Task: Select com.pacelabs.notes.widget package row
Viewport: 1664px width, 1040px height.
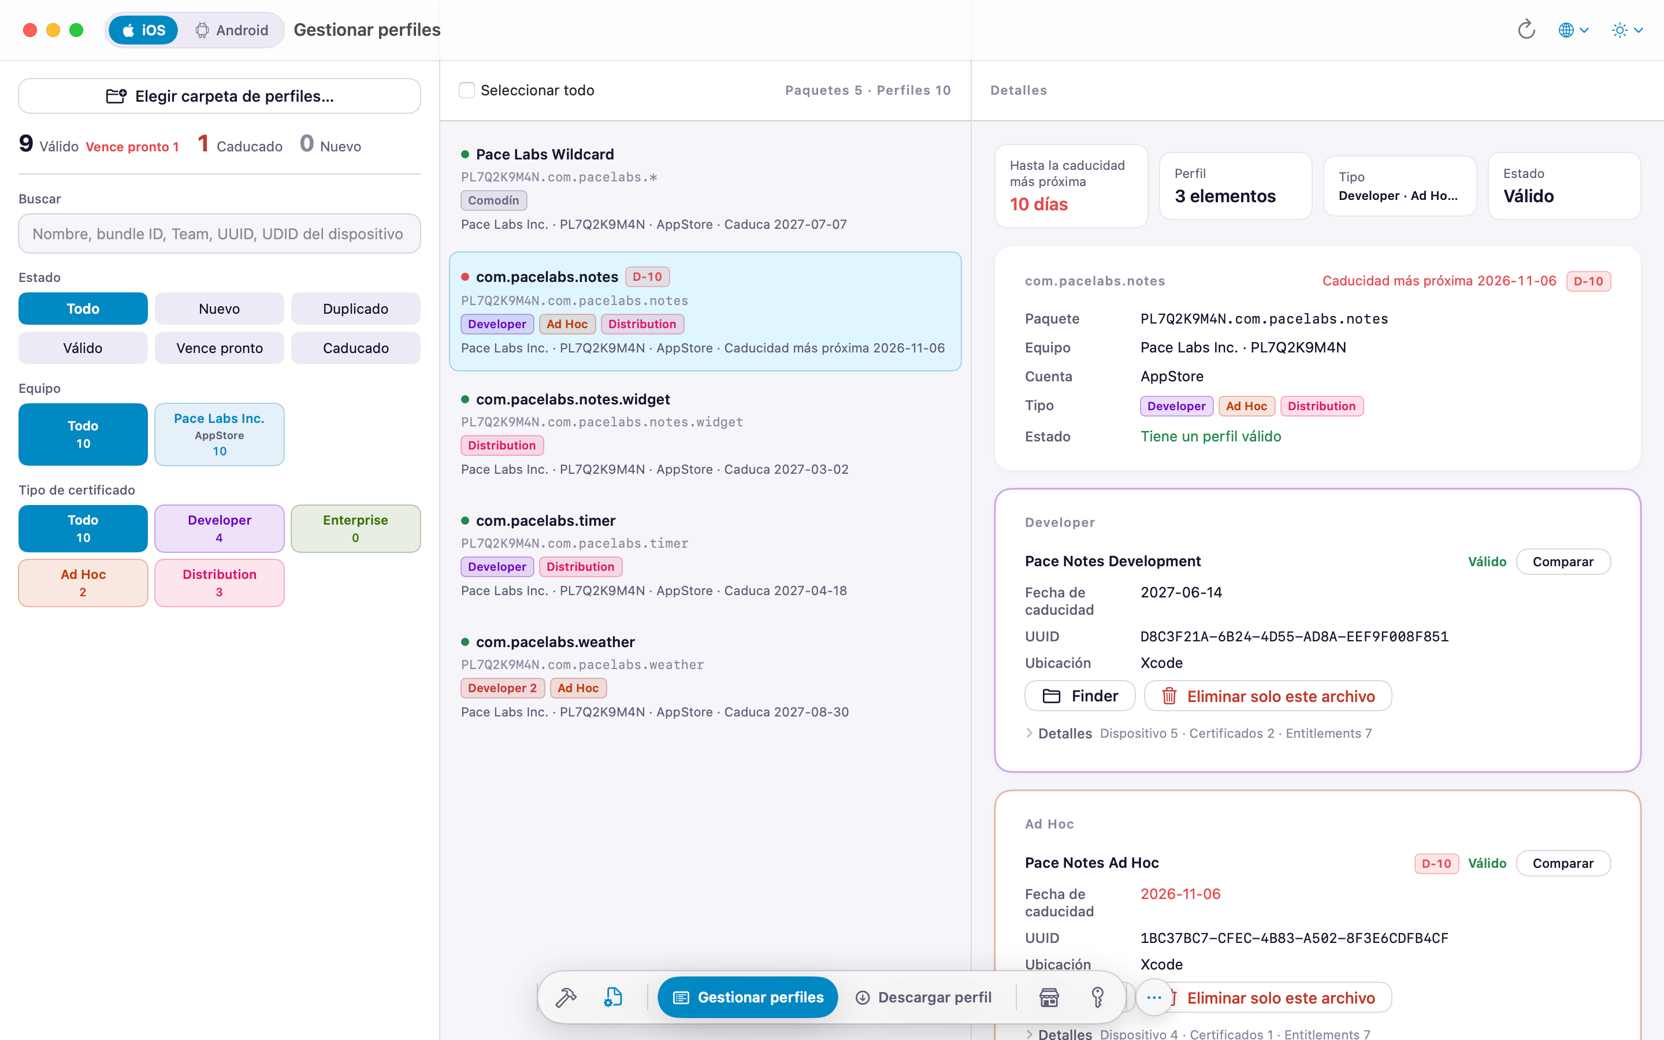Action: click(705, 433)
